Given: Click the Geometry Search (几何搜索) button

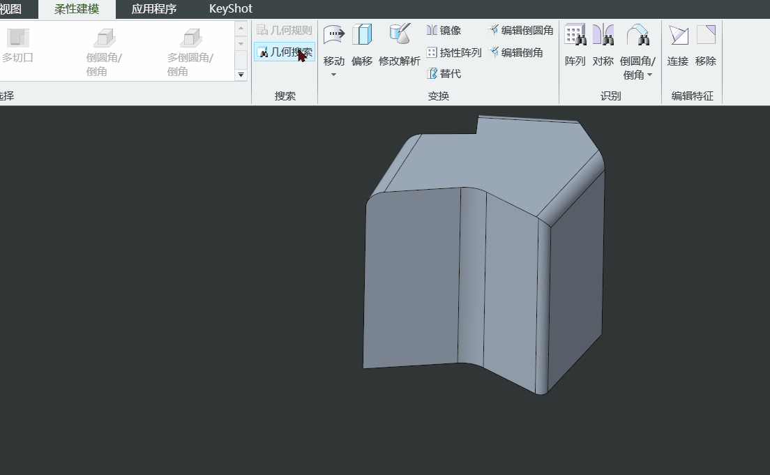Looking at the screenshot, I should pos(285,52).
